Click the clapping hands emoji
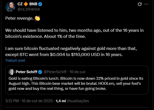Image resolution: width=154 pixels, height=110 pixels. click(x=37, y=19)
